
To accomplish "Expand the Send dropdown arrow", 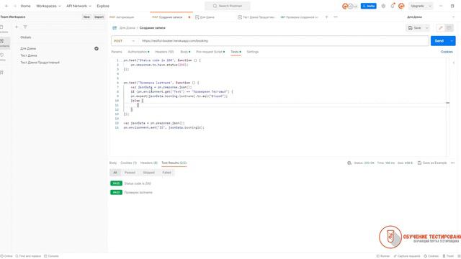I will coord(452,41).
